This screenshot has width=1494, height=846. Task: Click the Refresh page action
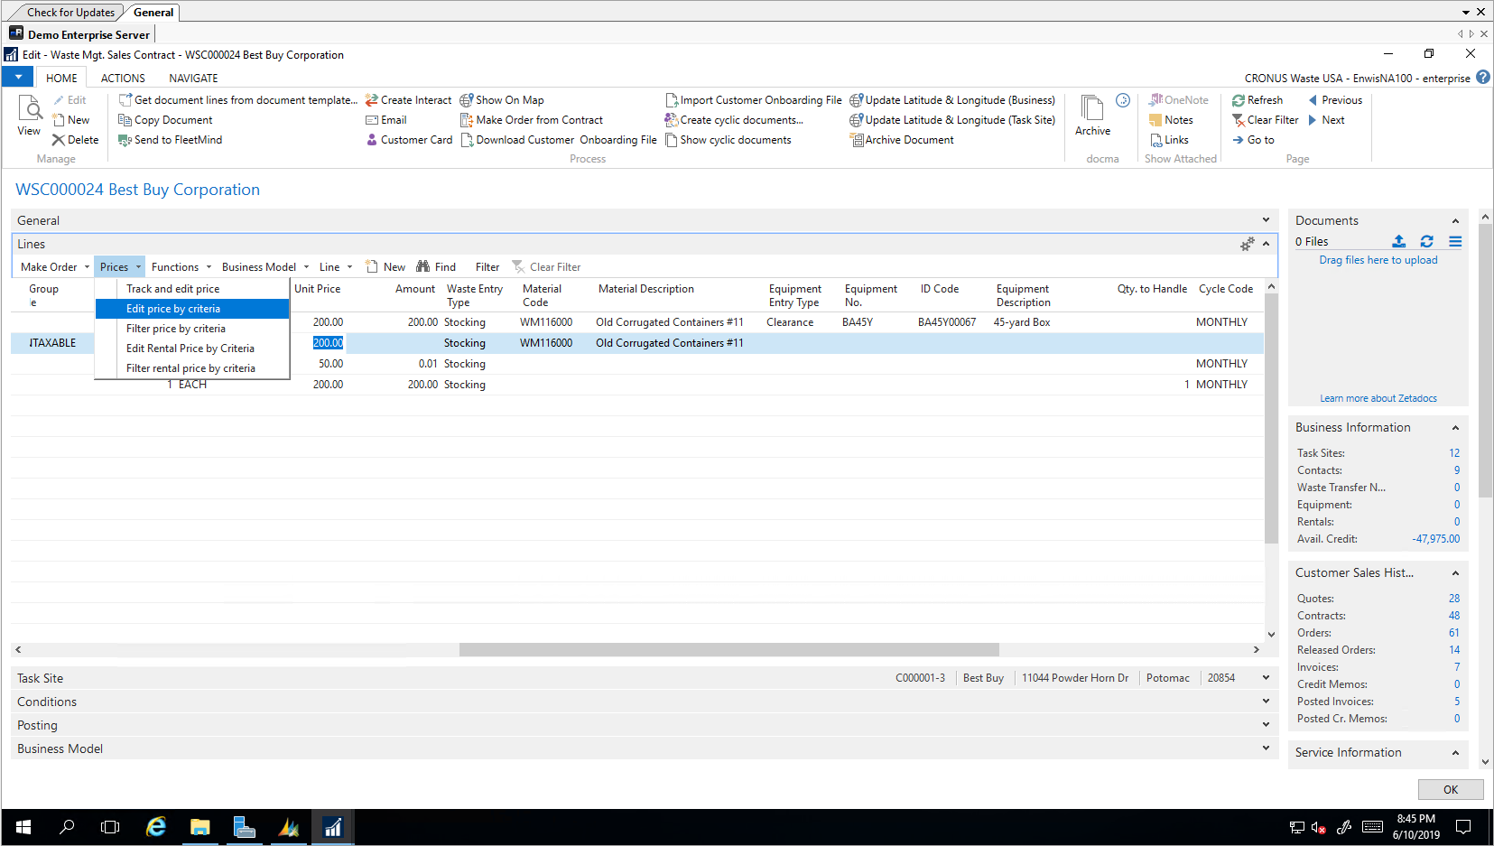[x=1257, y=100]
